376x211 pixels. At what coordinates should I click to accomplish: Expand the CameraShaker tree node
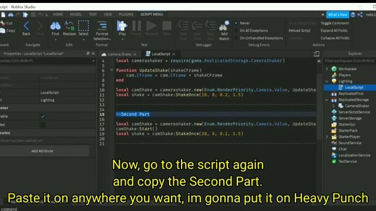point(333,106)
